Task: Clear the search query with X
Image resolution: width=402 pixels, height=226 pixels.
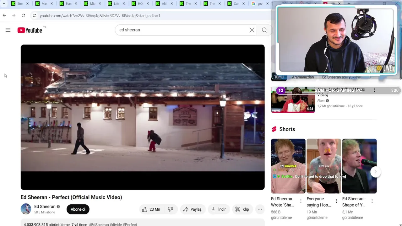Action: (x=252, y=30)
